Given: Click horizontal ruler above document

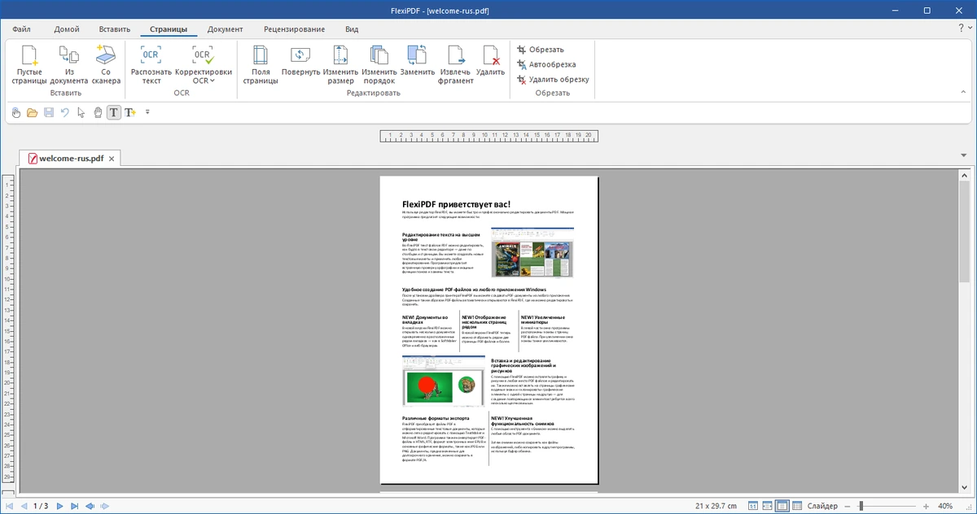Looking at the screenshot, I should point(491,136).
